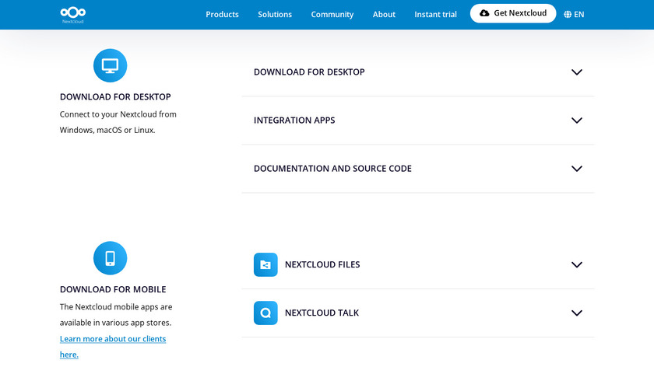Click the Nextcloud Talk row title
The height and width of the screenshot is (367, 654).
(322, 313)
